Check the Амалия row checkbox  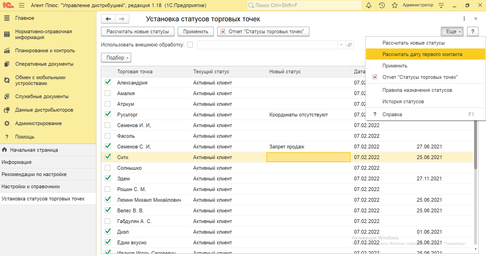coord(108,93)
